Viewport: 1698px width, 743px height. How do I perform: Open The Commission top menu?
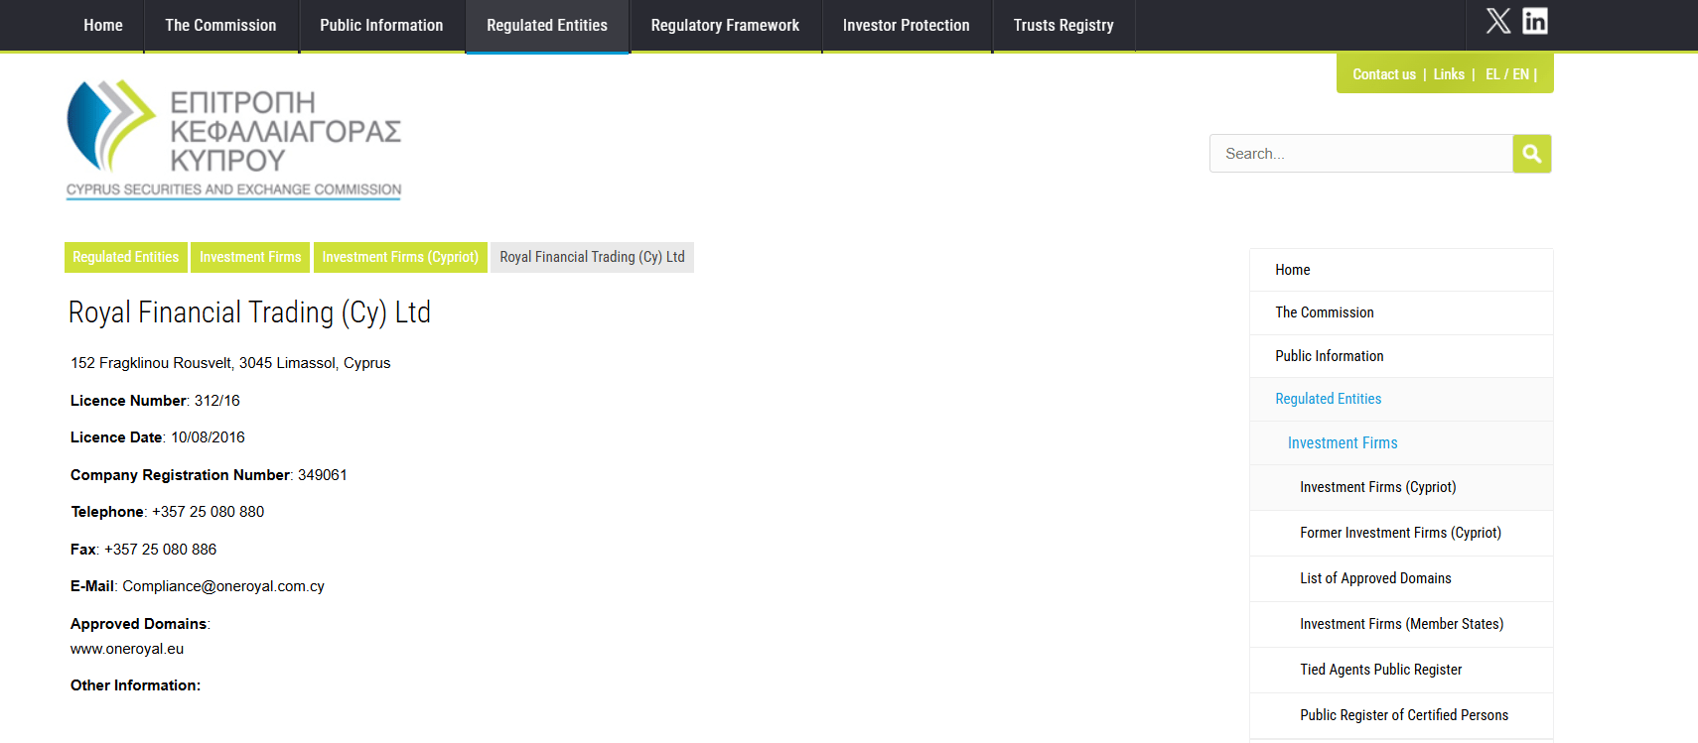220,26
